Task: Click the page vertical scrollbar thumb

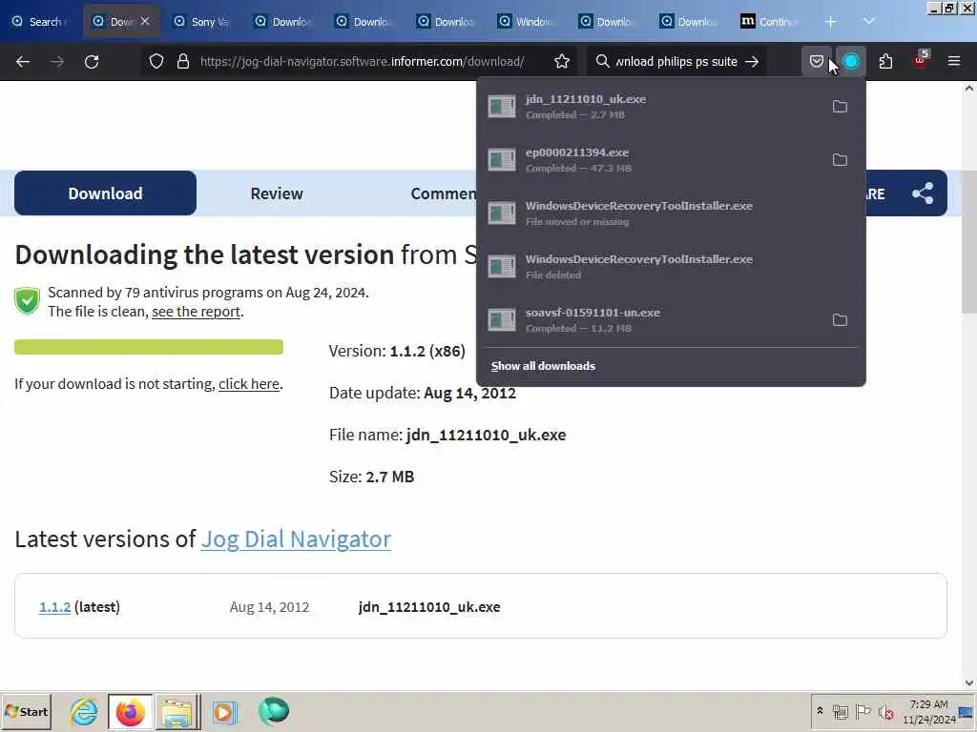Action: coord(969,241)
